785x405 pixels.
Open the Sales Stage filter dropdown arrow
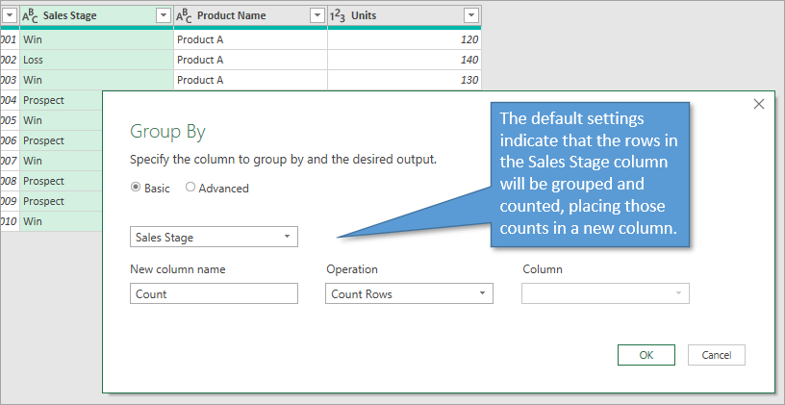[163, 15]
